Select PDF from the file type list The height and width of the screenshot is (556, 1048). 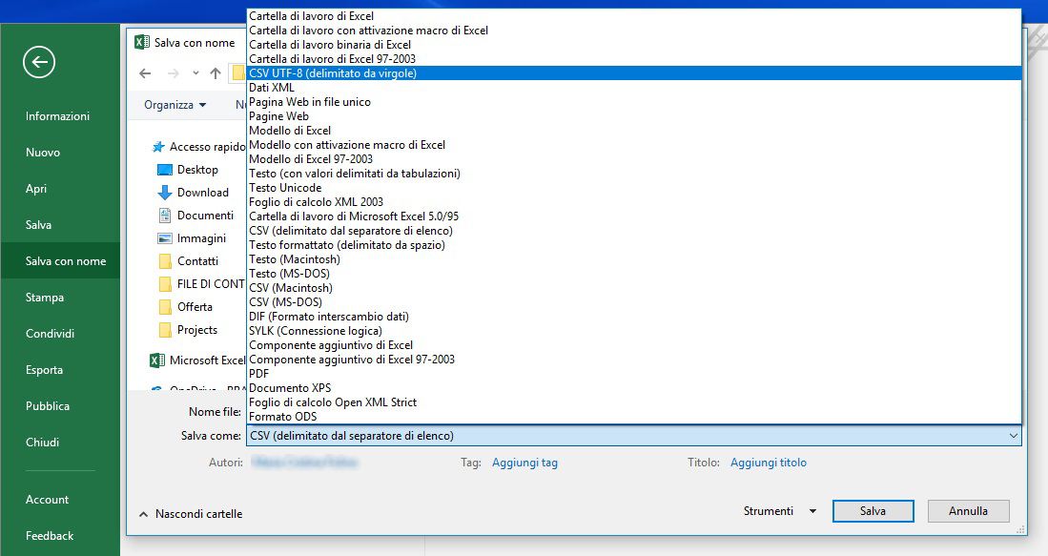click(x=259, y=374)
